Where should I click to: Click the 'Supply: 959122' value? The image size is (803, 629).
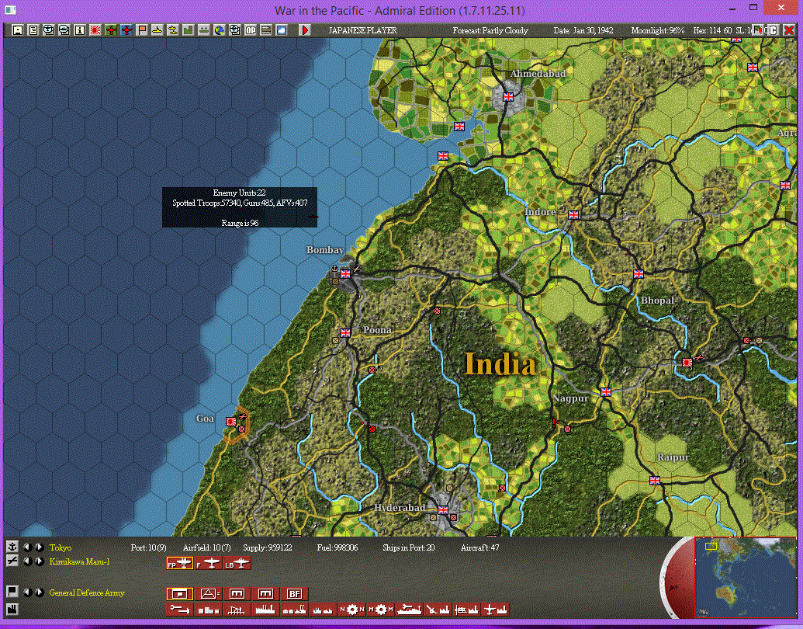[268, 547]
